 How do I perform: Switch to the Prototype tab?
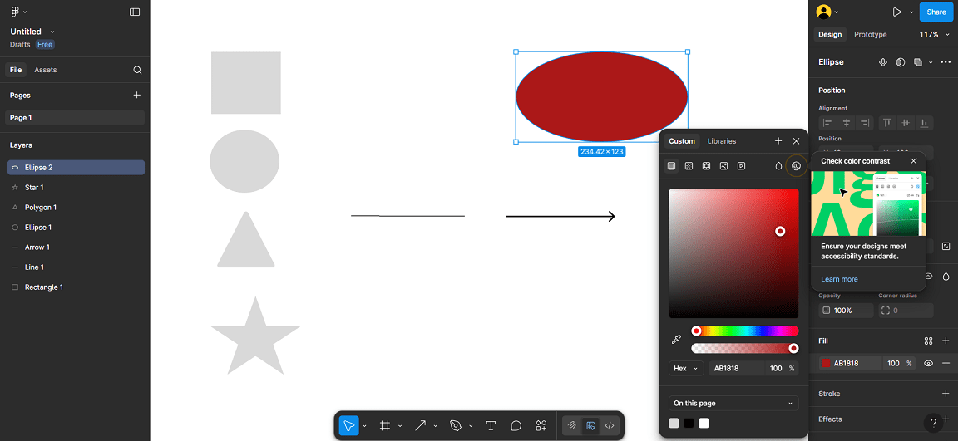(x=870, y=35)
